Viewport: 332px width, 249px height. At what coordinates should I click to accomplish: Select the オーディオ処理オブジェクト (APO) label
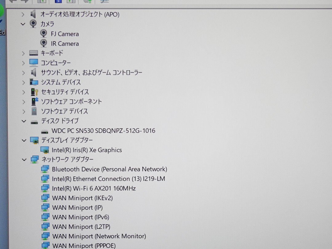pos(80,14)
